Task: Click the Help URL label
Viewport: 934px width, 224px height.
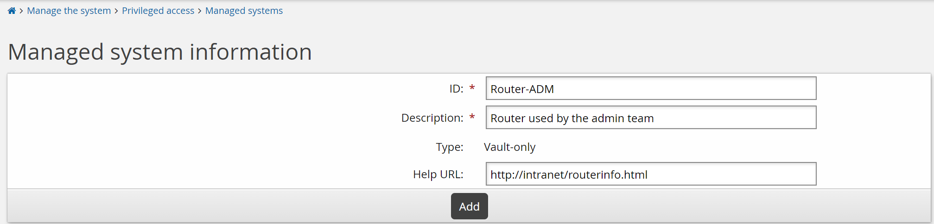Action: (x=438, y=174)
